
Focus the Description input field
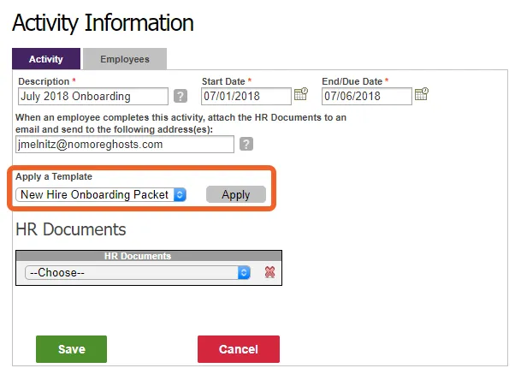pos(93,97)
